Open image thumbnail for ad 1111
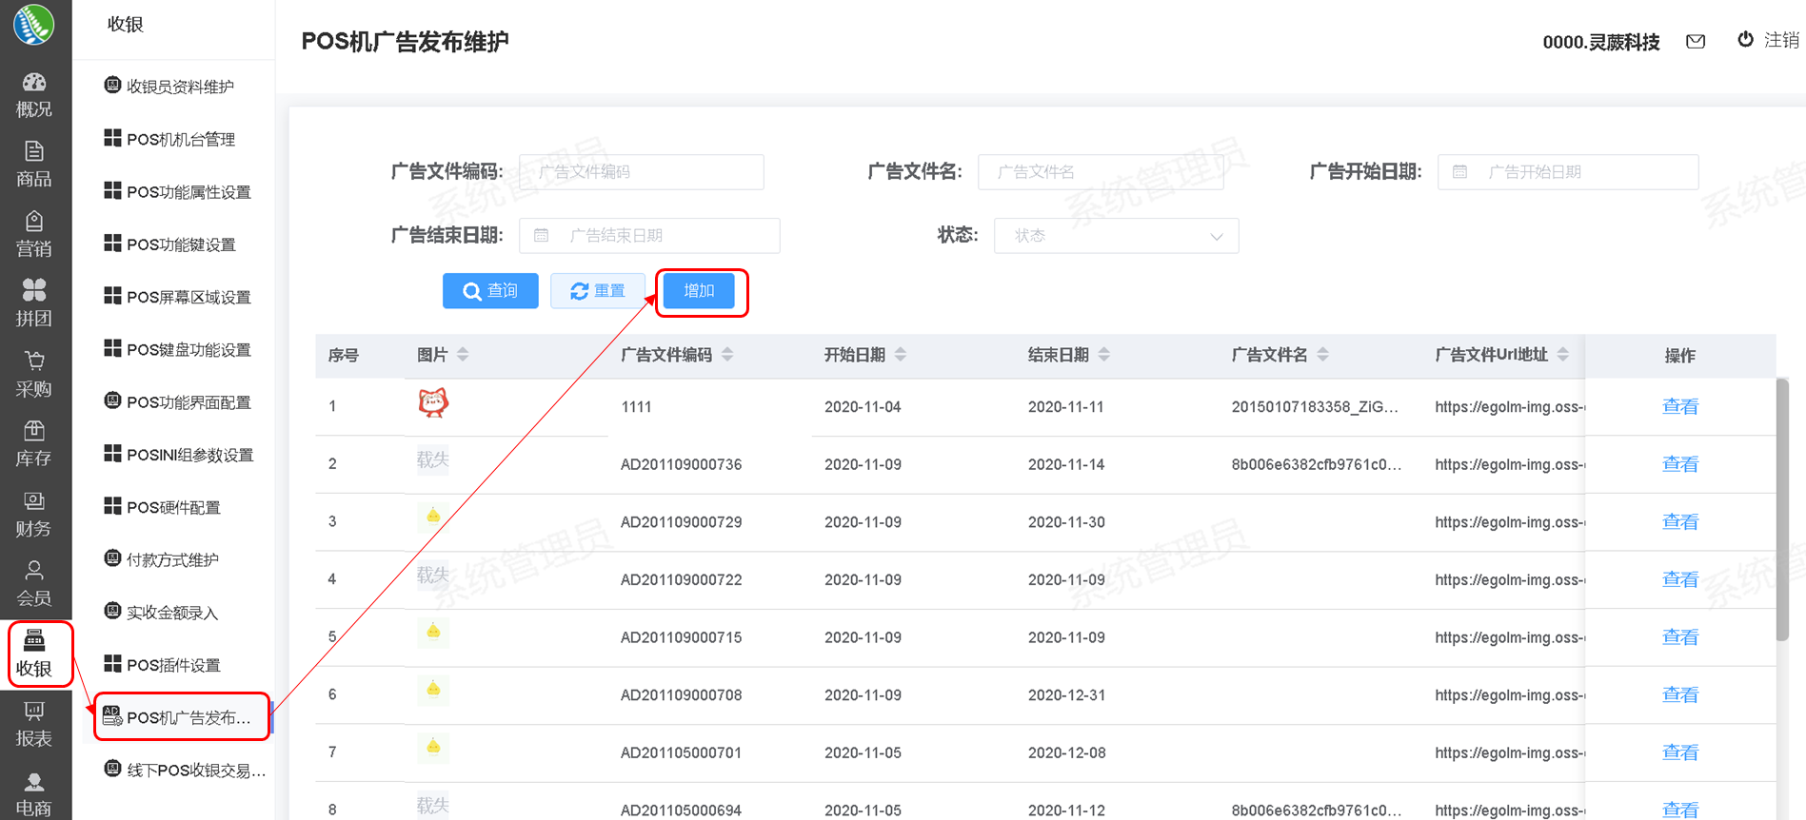1806x820 pixels. (x=433, y=403)
